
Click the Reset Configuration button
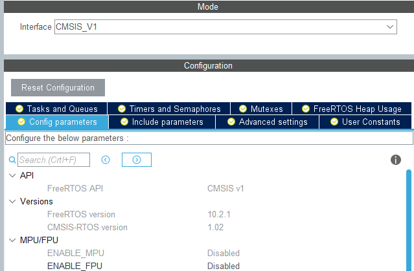[58, 87]
